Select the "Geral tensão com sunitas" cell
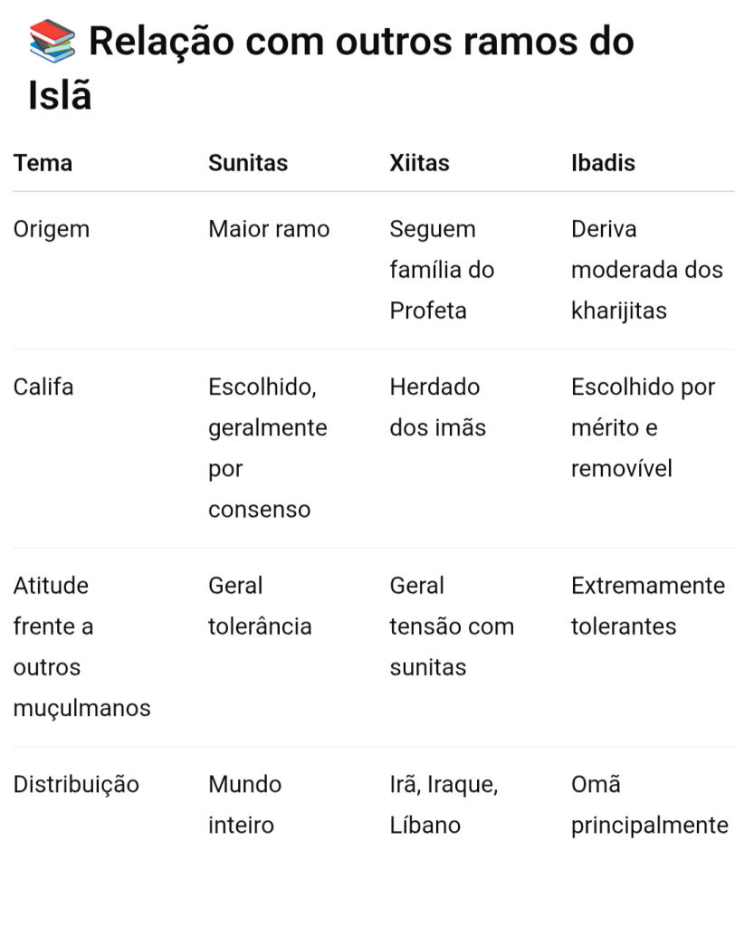 (451, 626)
